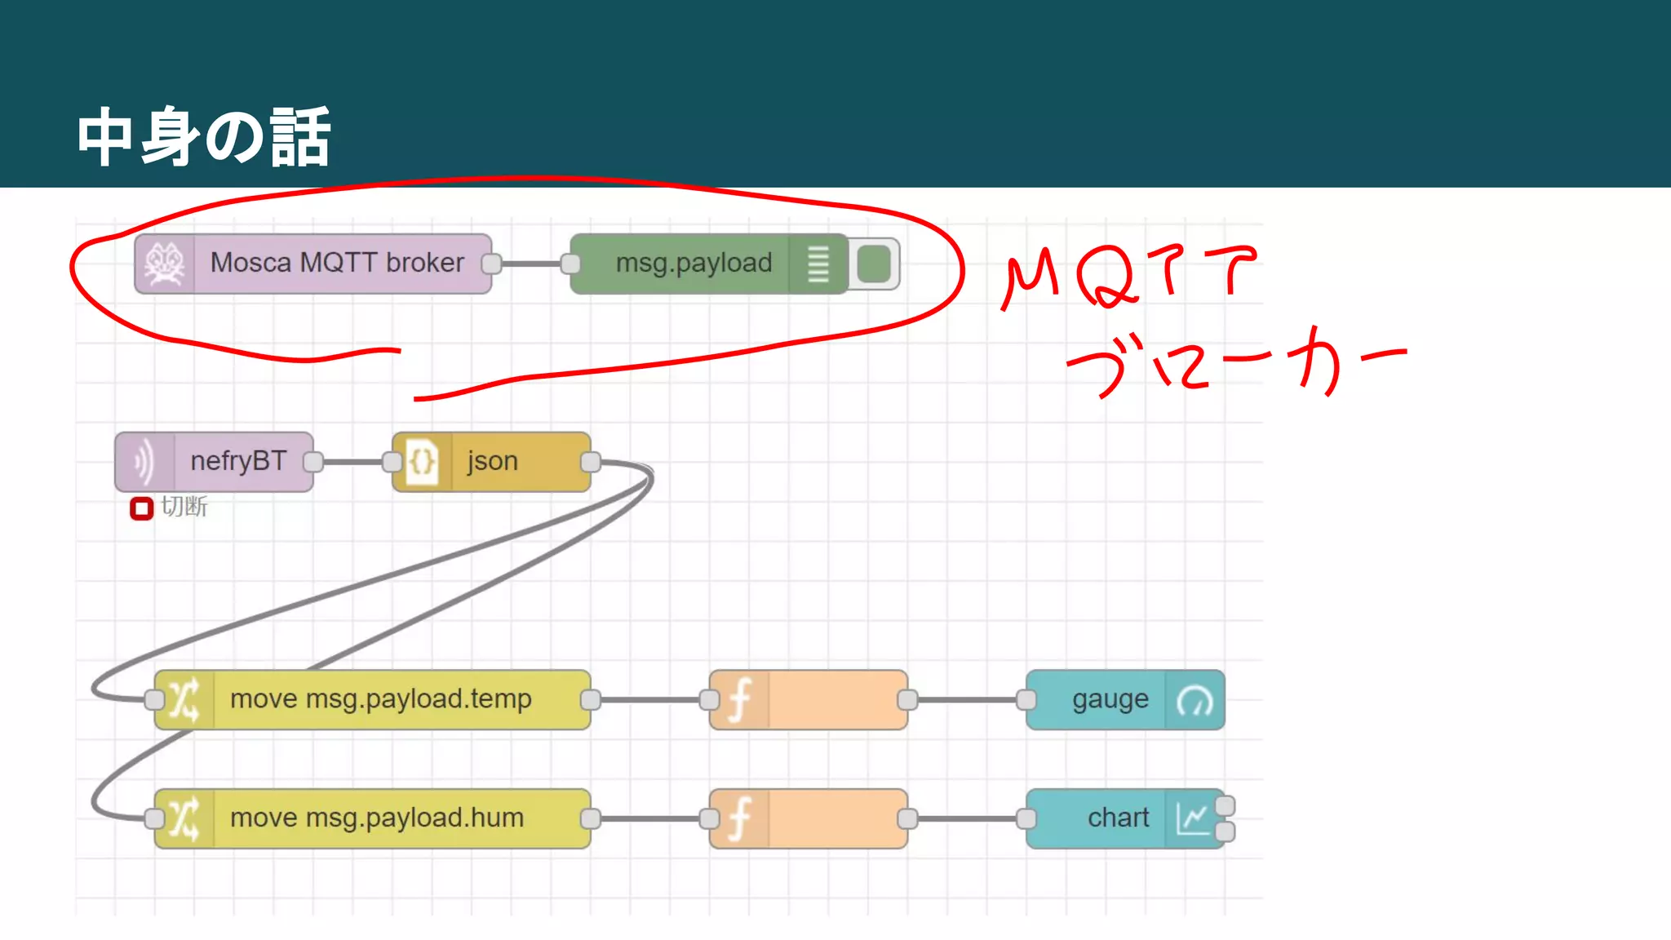Toggle the msg.payload debug node button
This screenshot has width=1671, height=940.
874,264
